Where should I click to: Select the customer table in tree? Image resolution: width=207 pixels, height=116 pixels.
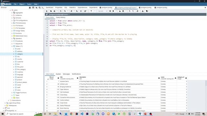(20, 62)
